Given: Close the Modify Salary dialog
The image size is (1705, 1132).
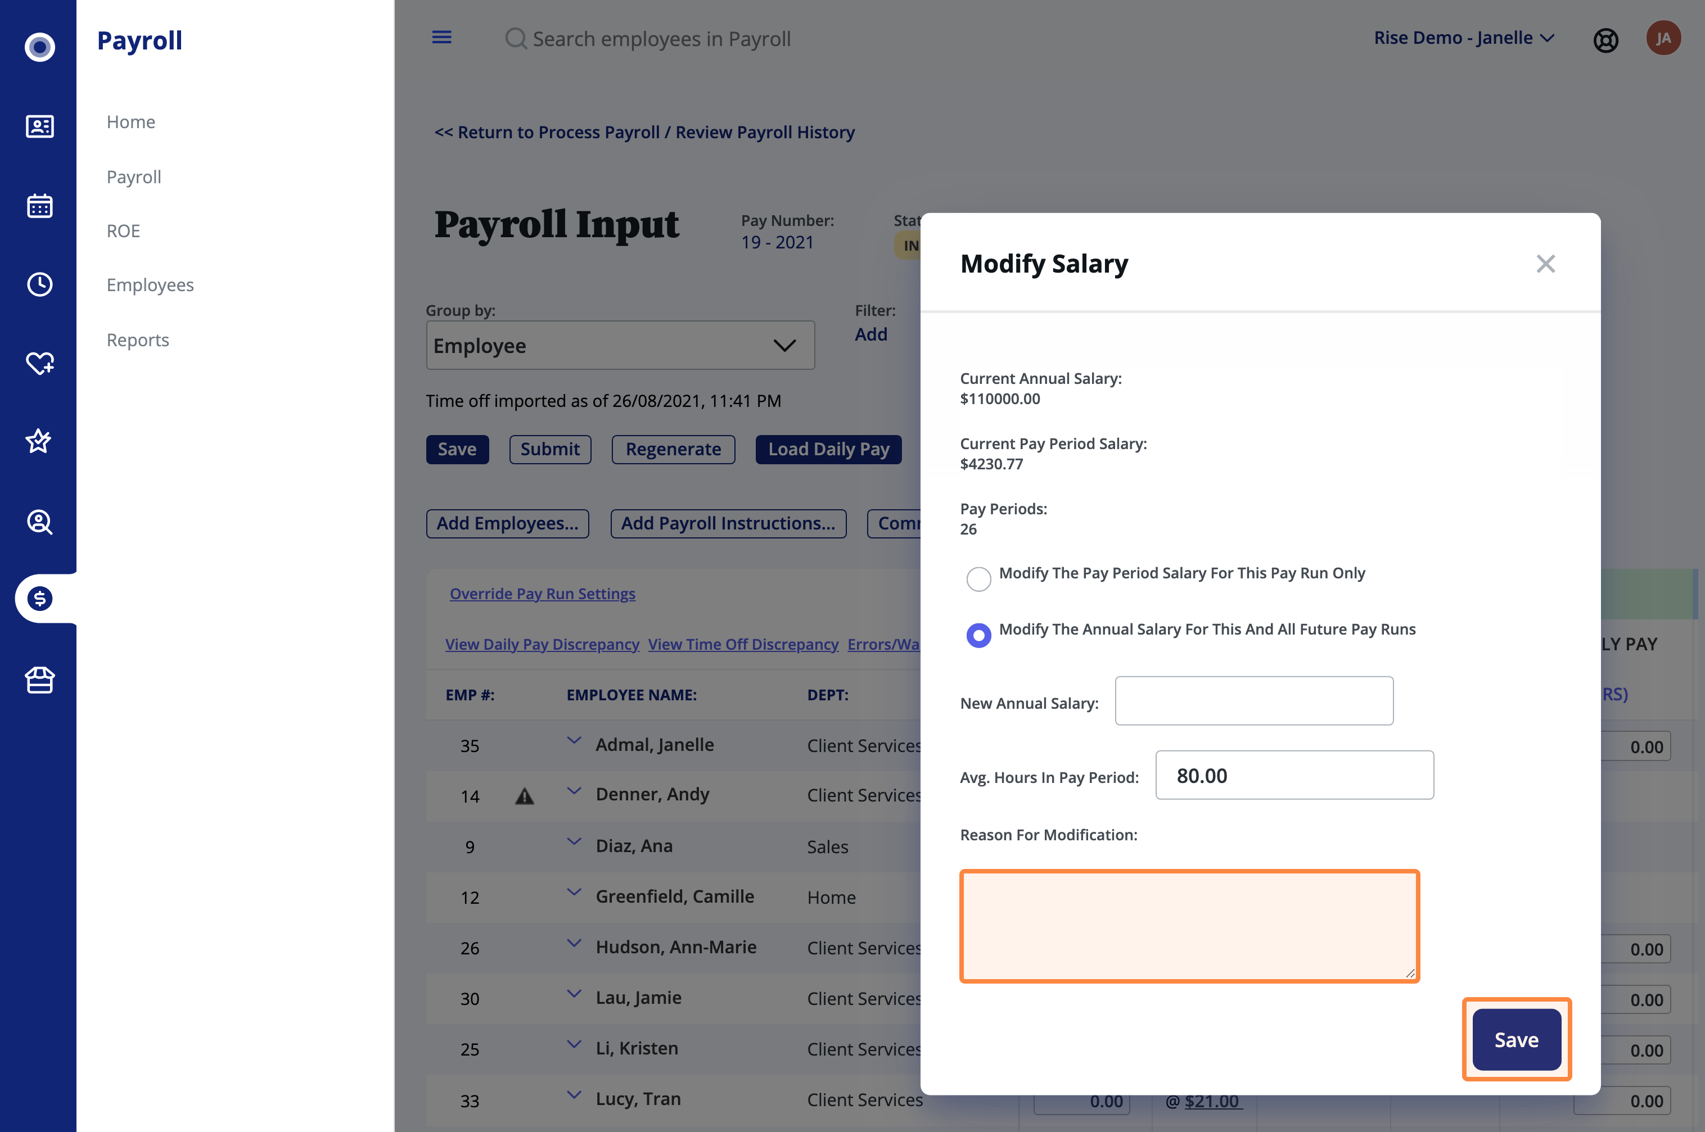Looking at the screenshot, I should [x=1545, y=264].
